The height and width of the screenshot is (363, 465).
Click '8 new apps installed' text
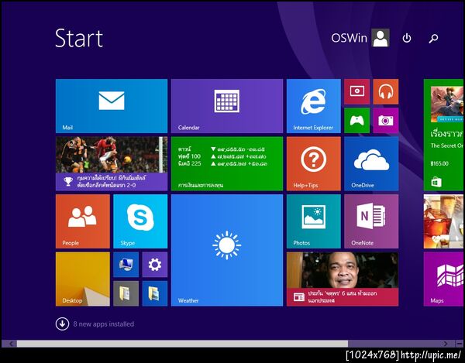click(104, 324)
